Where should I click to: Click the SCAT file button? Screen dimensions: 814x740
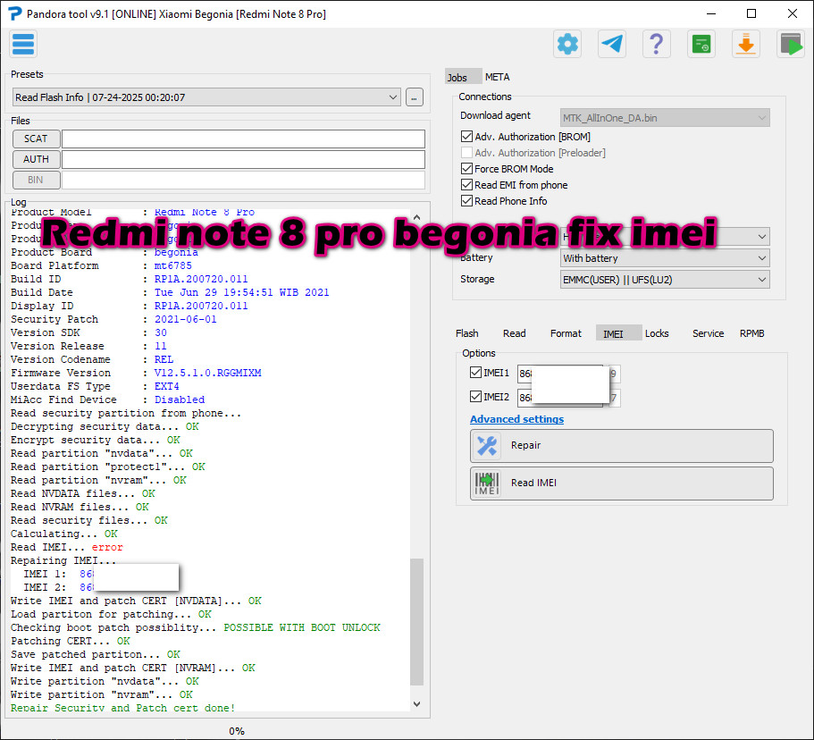[36, 139]
